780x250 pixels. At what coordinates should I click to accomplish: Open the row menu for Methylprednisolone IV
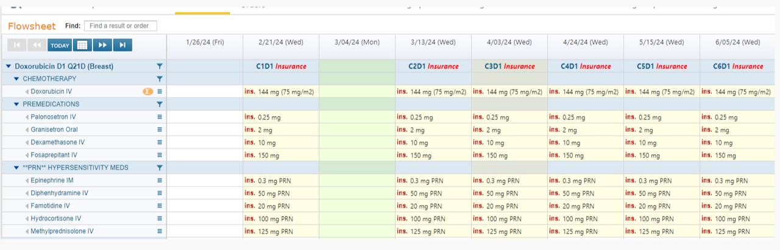tap(160, 231)
